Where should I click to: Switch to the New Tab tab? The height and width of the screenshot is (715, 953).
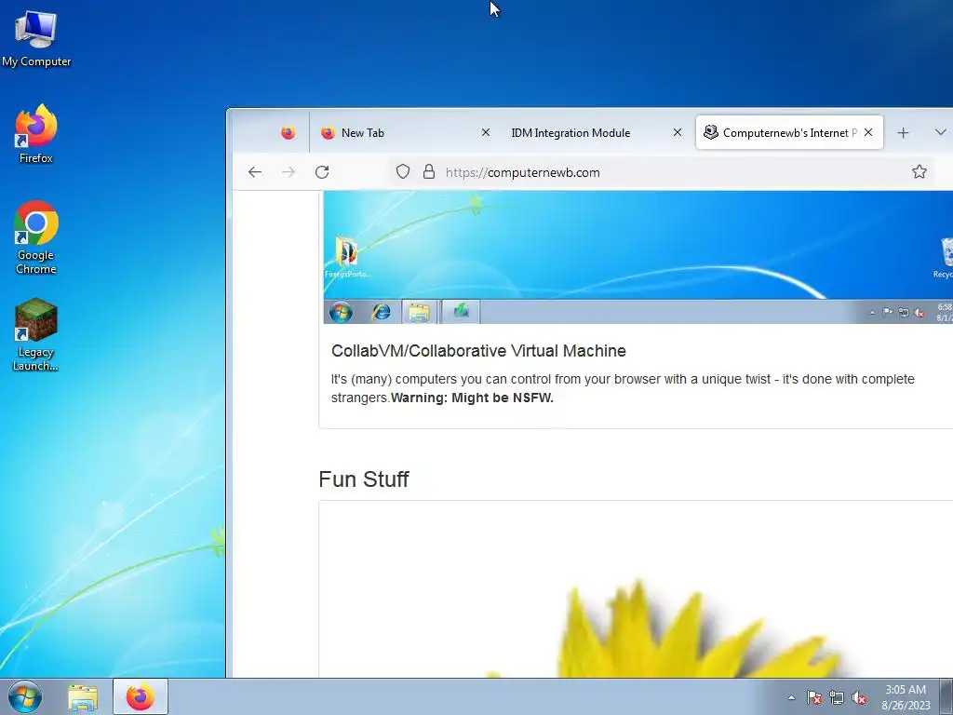404,132
